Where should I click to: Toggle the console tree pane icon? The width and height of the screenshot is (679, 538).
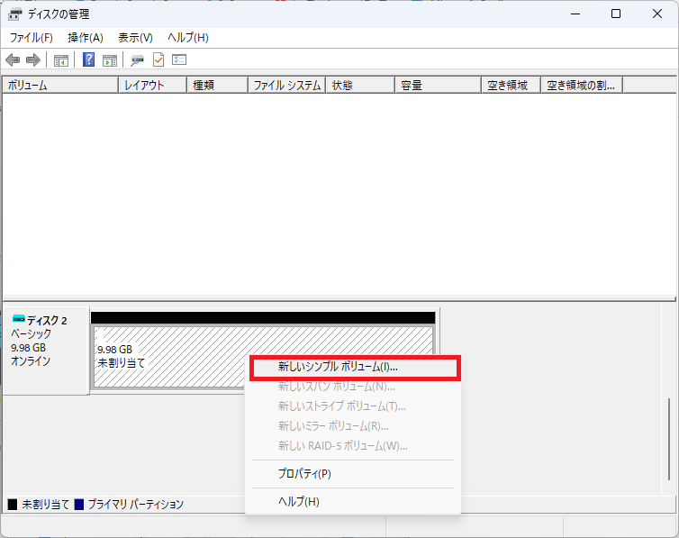(x=61, y=60)
